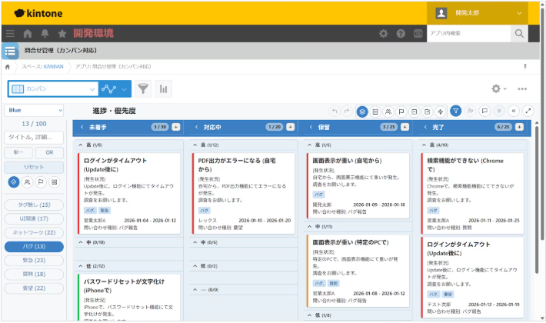Click the magnifier search button
Image resolution: width=546 pixels, height=323 pixels.
(519, 33)
